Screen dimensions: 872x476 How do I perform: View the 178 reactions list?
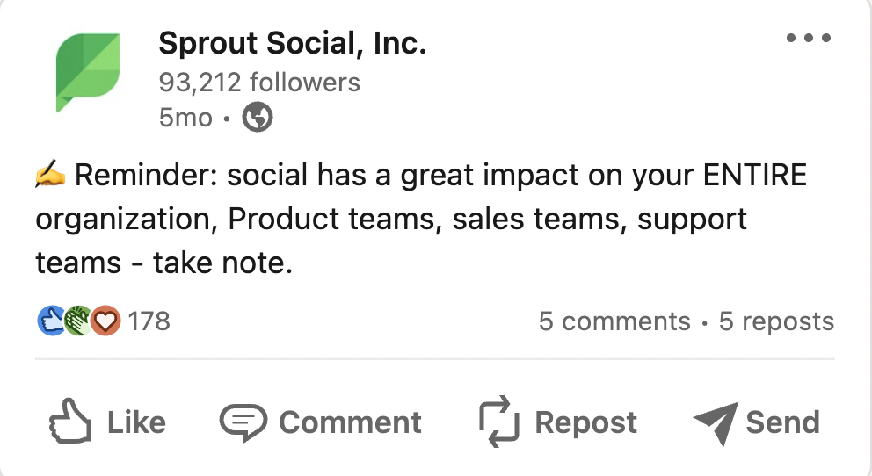tap(149, 321)
